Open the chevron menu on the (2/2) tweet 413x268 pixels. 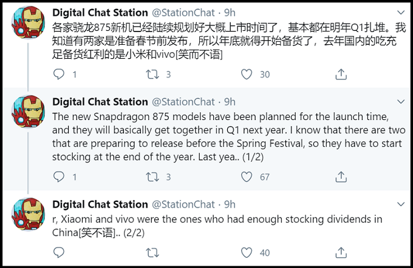point(401,204)
